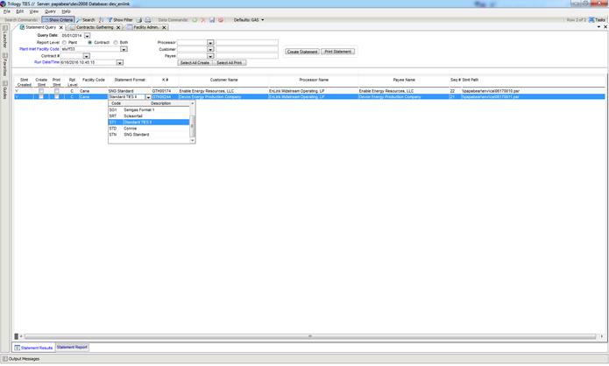This screenshot has height=366, width=609.
Task: Open the Query Date dropdown
Action: [88, 36]
